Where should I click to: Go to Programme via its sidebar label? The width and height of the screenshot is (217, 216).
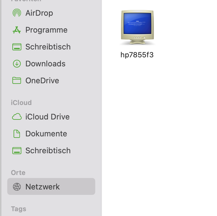[x=46, y=30]
